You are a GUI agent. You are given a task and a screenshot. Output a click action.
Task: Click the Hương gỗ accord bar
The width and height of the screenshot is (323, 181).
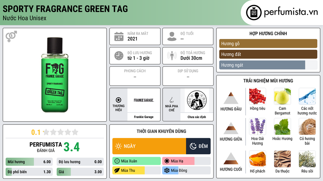pos(268,43)
